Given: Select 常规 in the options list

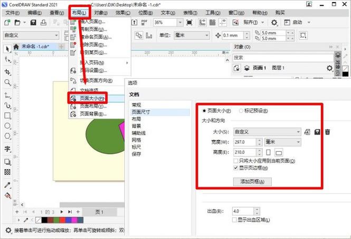Looking at the screenshot, I should [136, 105].
